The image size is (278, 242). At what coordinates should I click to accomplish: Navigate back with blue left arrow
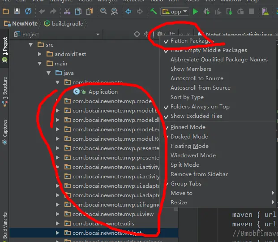(x=128, y=12)
